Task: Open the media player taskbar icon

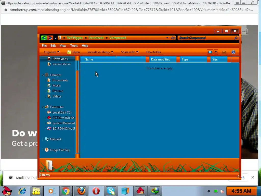Action: 51,191
